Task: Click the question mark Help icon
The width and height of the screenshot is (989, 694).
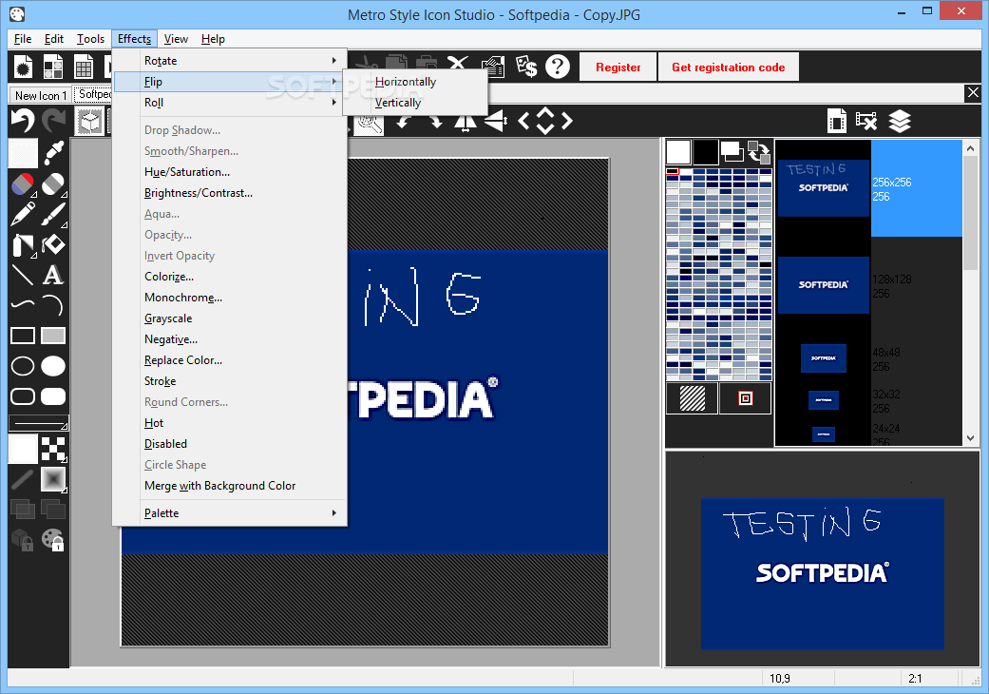Action: pos(558,67)
